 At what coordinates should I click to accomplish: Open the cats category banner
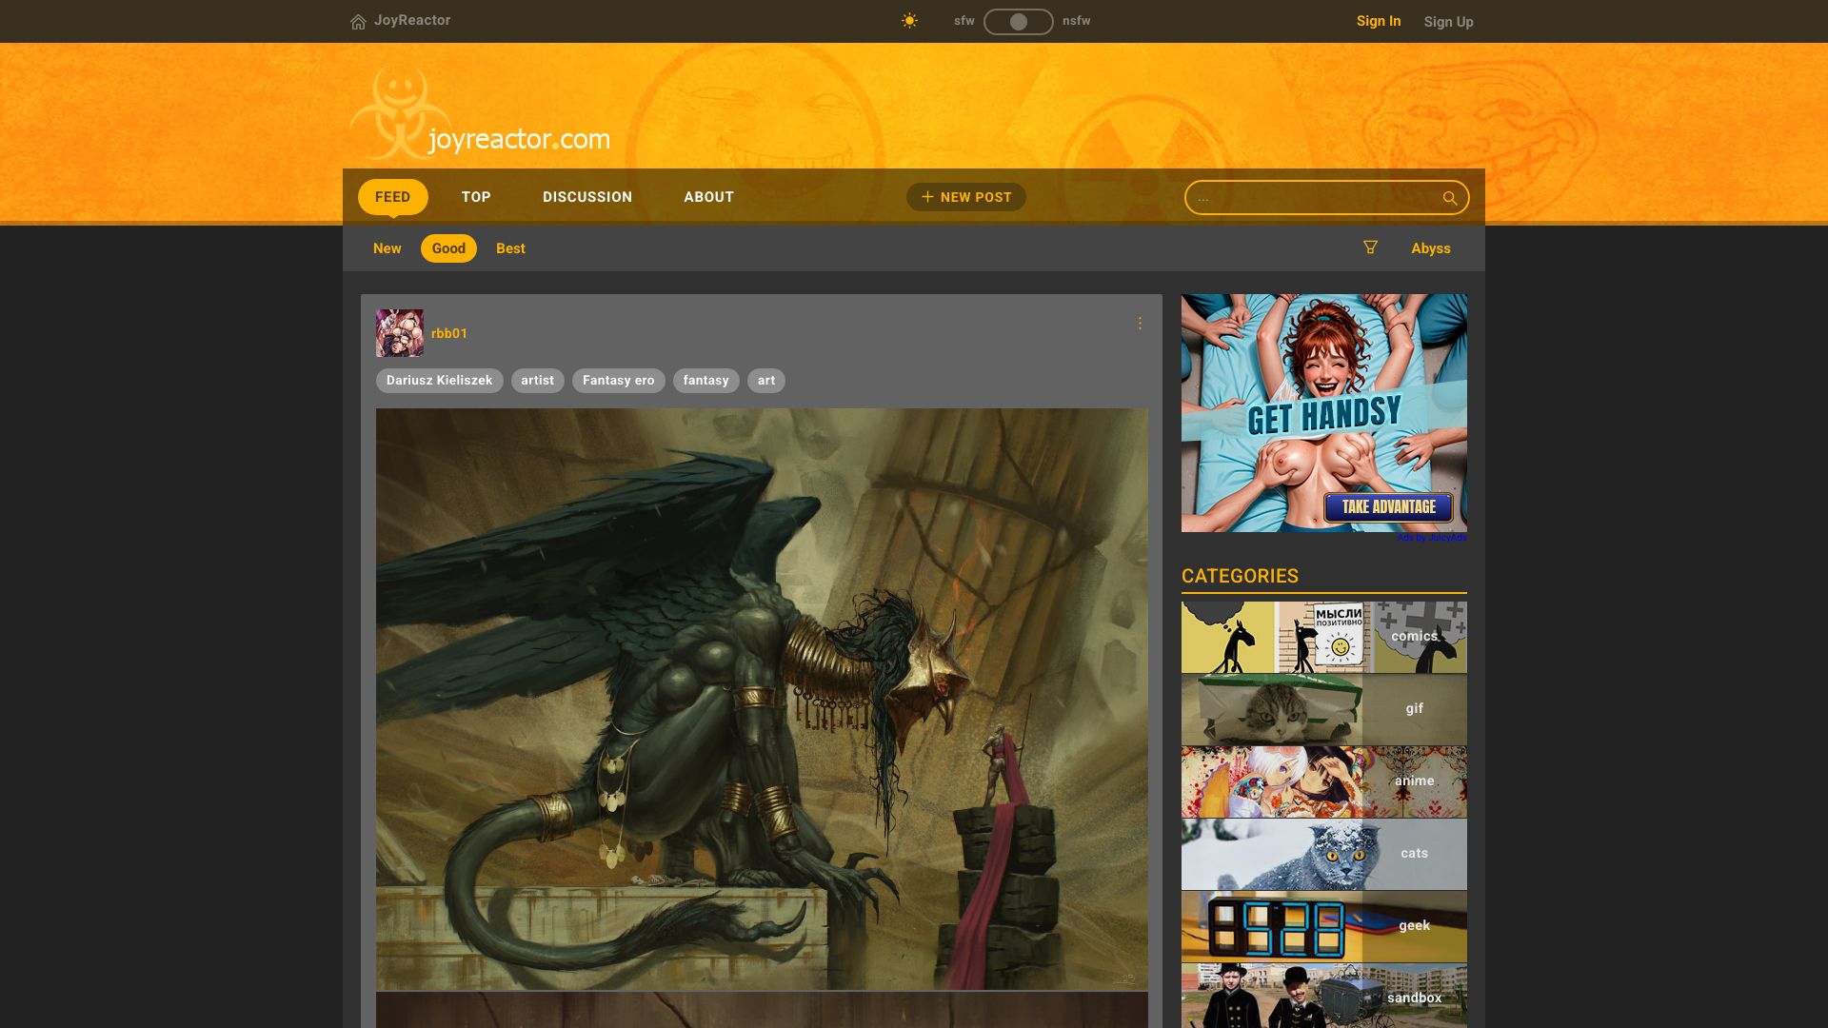click(1323, 854)
